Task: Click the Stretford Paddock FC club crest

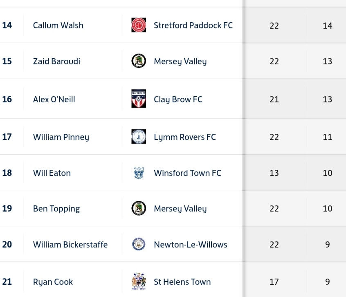Action: pos(139,25)
